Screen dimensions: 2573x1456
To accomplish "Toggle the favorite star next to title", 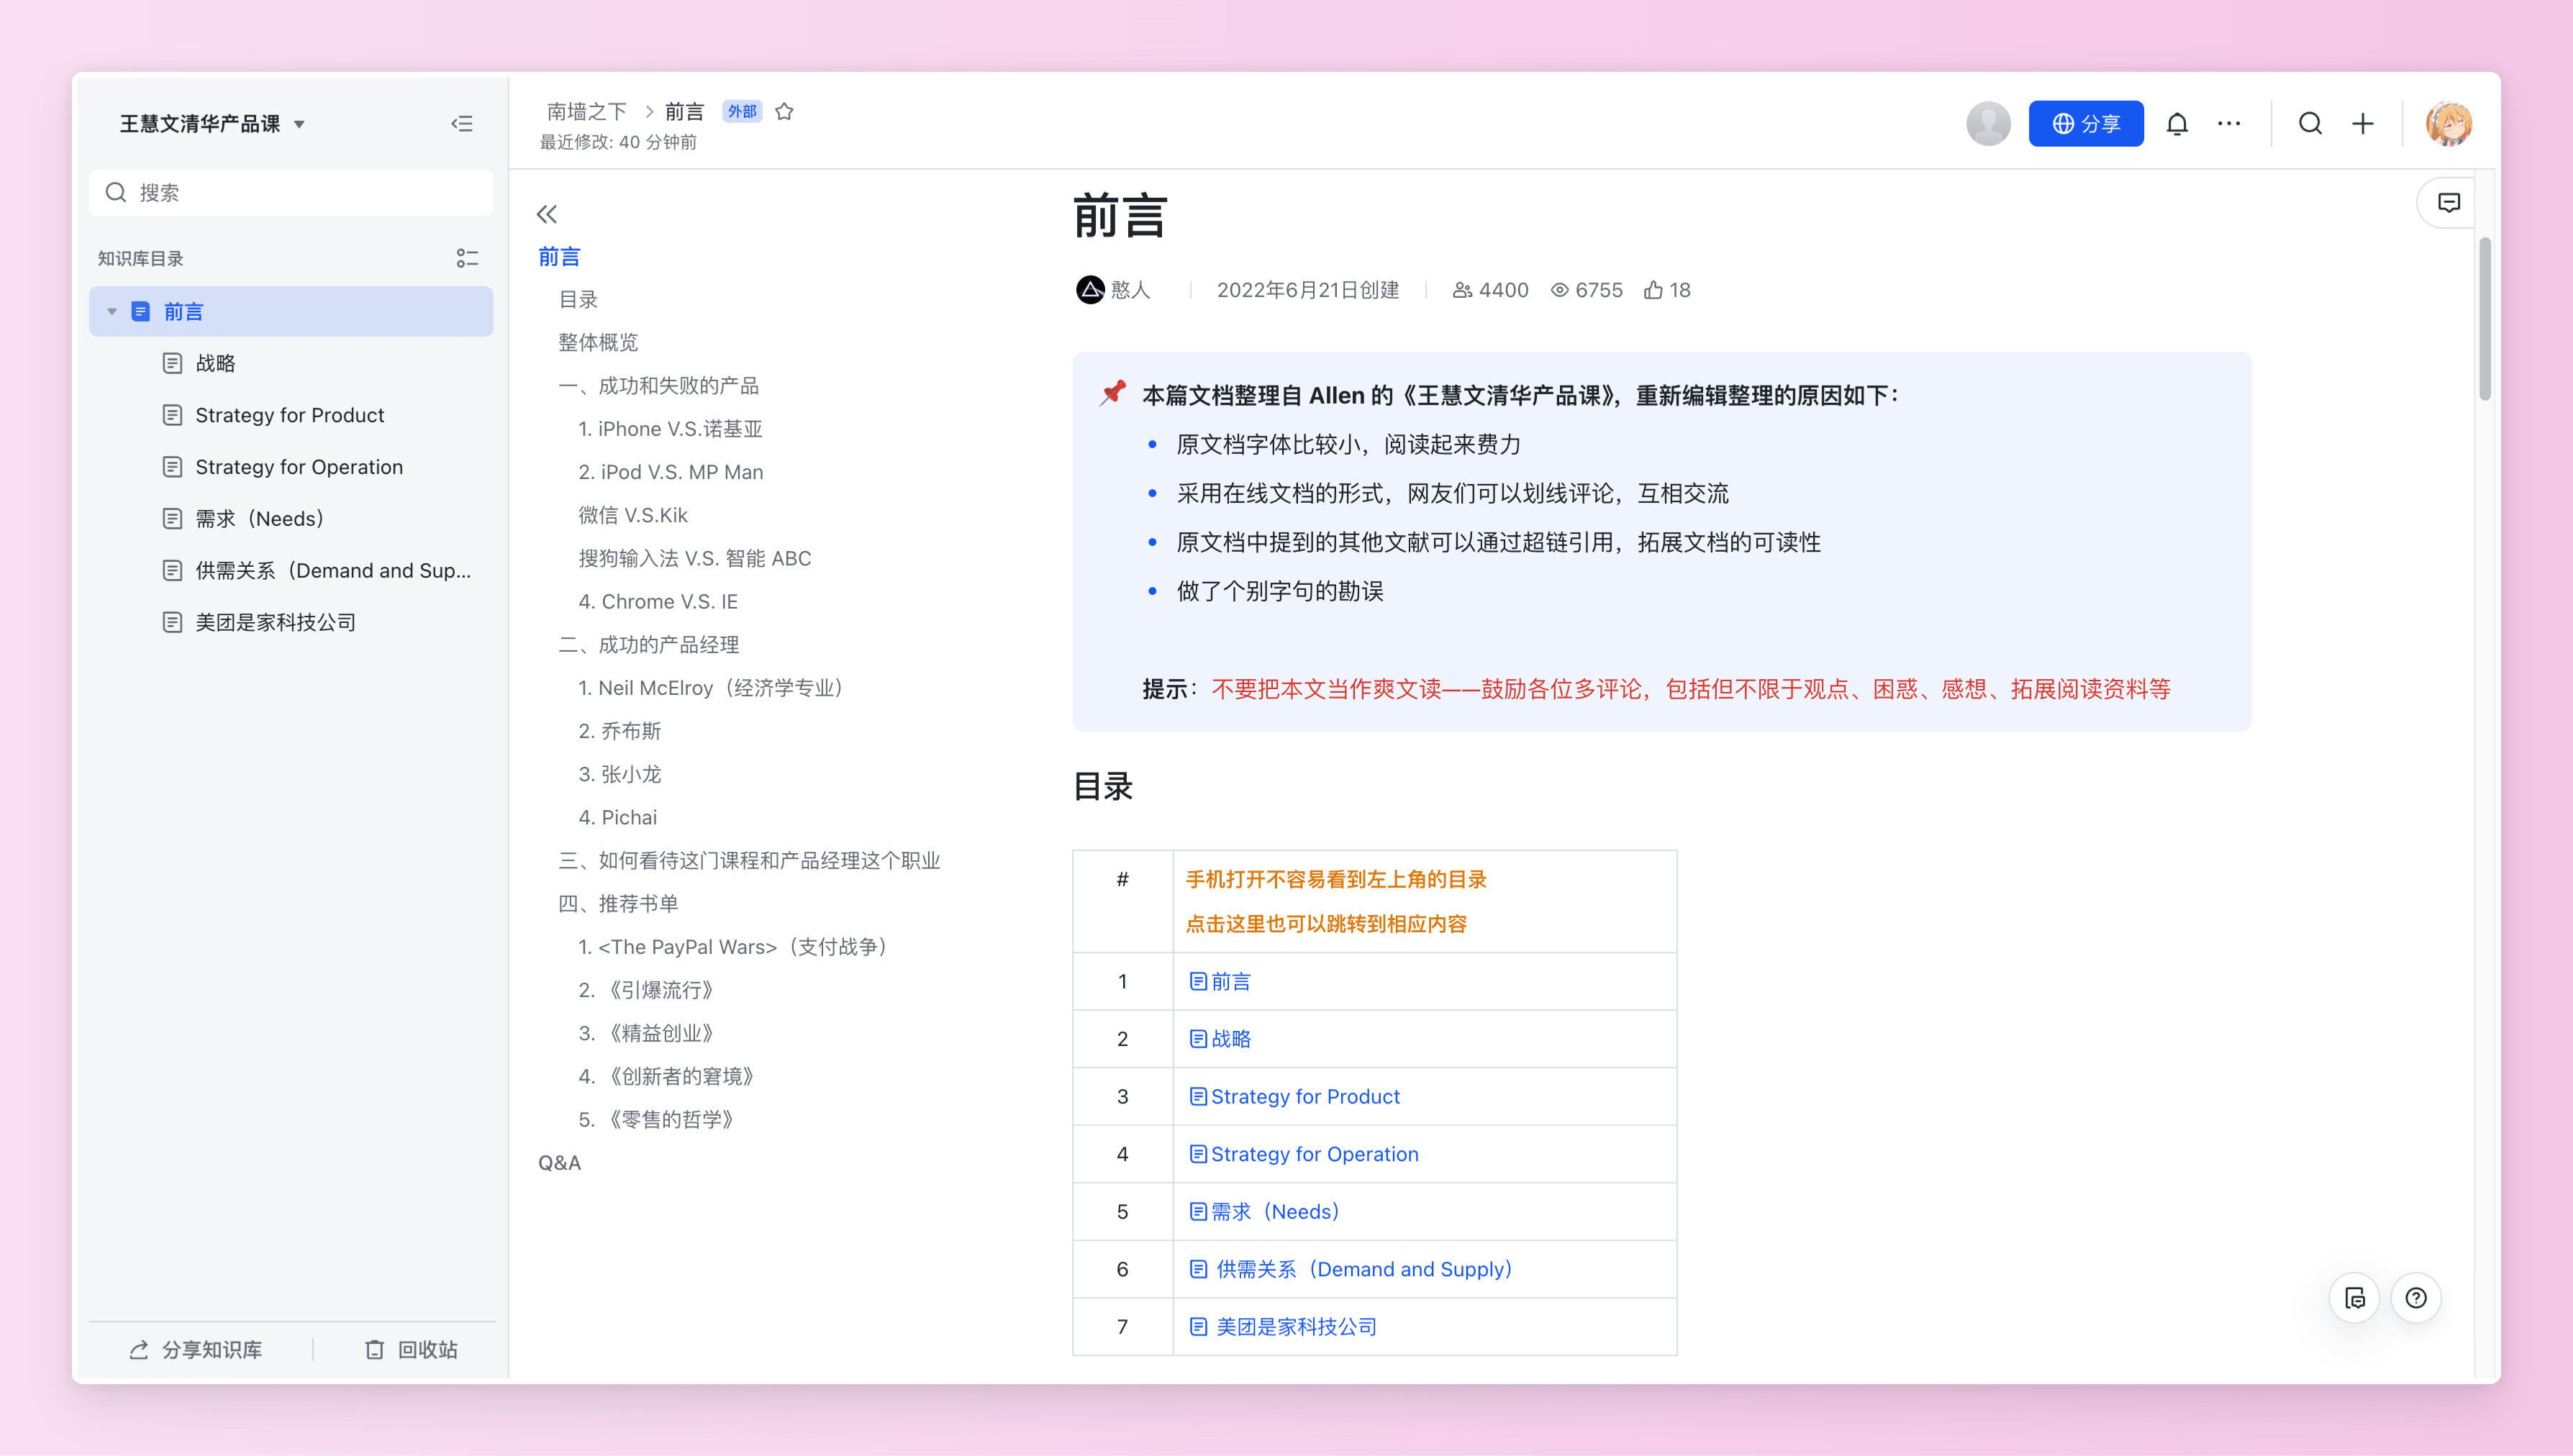I will point(784,111).
